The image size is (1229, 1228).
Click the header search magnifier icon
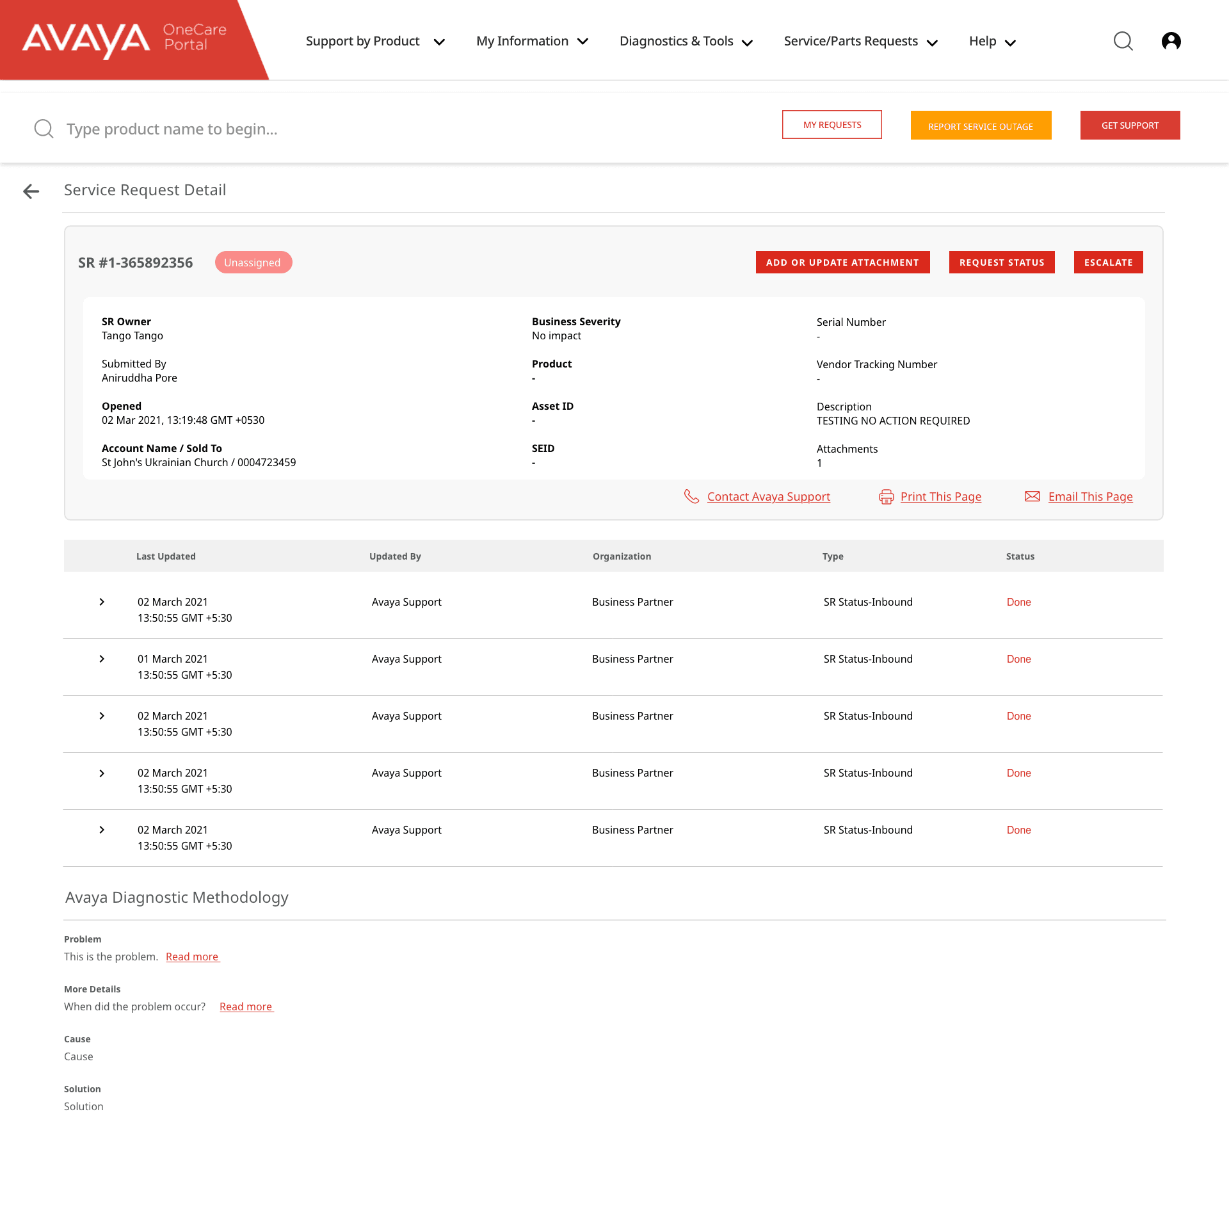coord(1123,42)
